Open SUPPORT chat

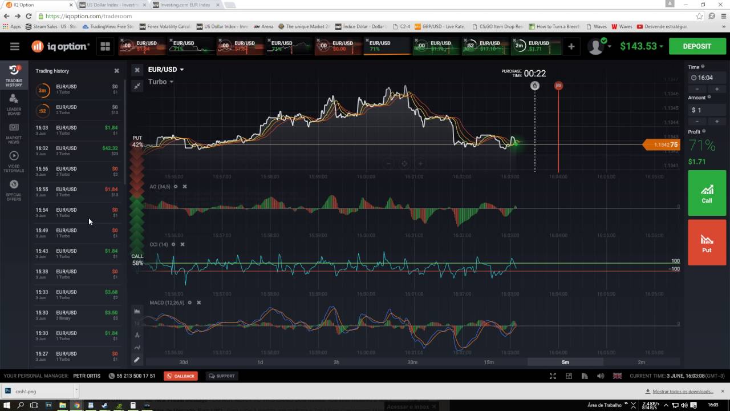tap(222, 376)
